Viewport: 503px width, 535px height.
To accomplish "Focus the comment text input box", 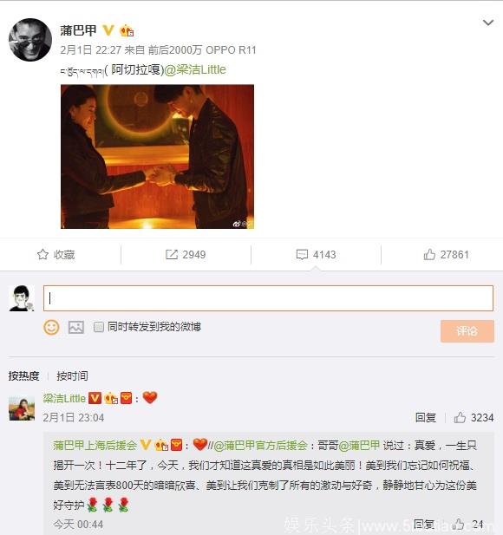I will [268, 298].
